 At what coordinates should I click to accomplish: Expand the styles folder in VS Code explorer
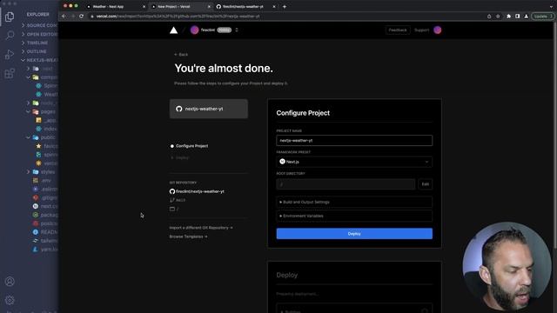42,172
